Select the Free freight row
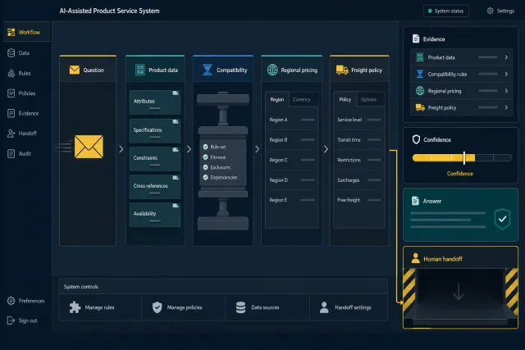Viewport: 525px width, 350px height. coord(359,200)
